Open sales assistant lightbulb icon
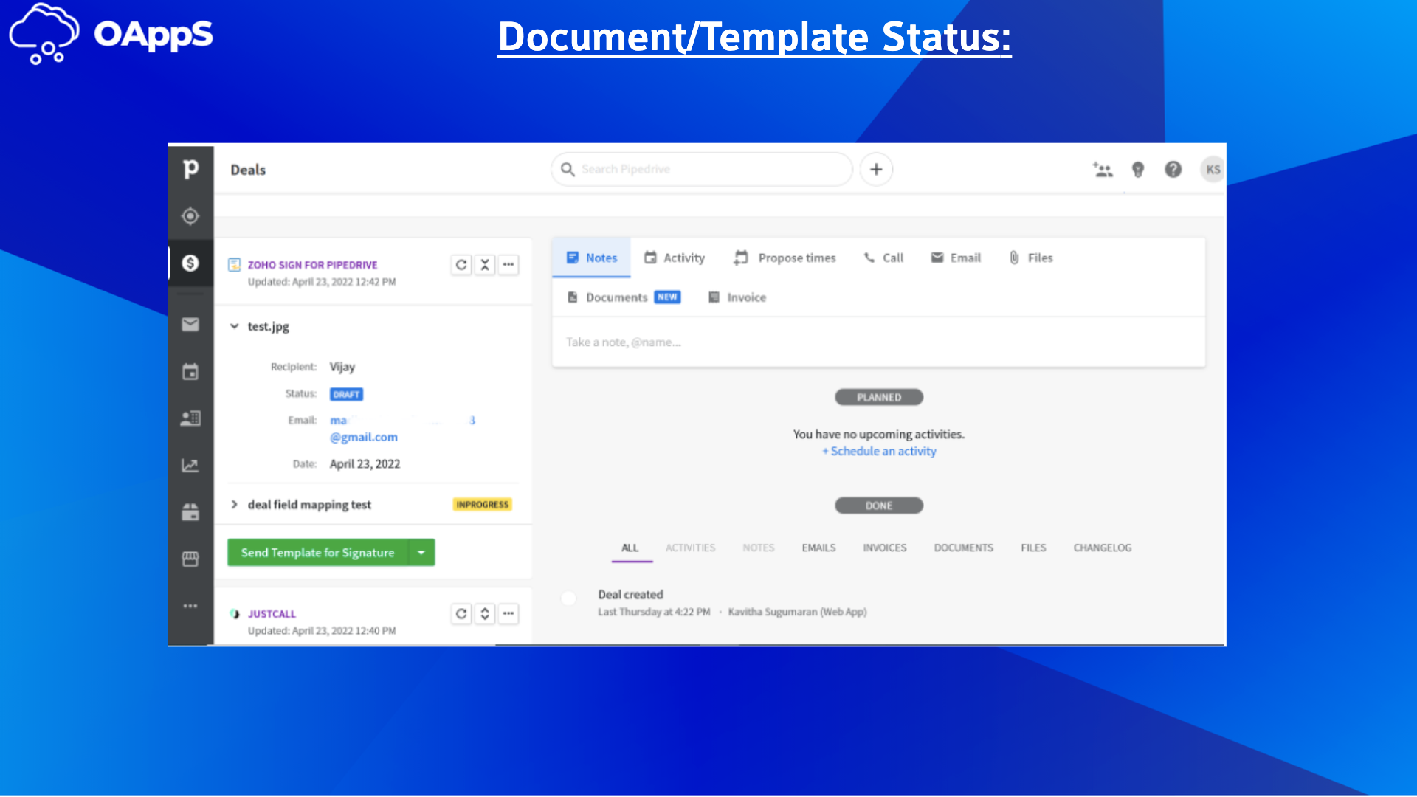Viewport: 1417px width, 797px height. click(x=1138, y=170)
